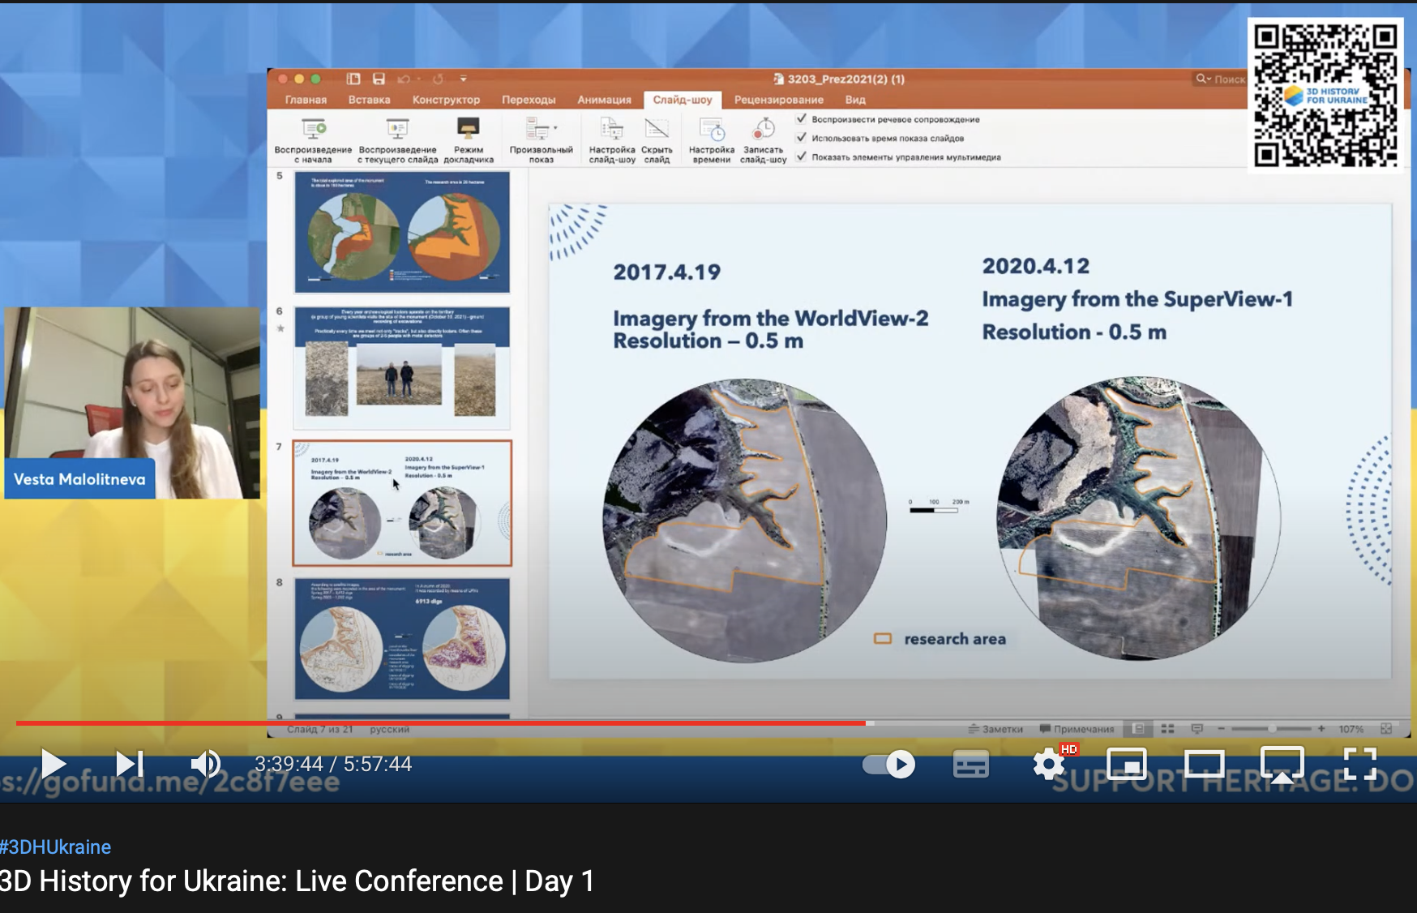Click the status bar icon beside slide sorter
Viewport: 1417px width, 913px height.
[1197, 729]
